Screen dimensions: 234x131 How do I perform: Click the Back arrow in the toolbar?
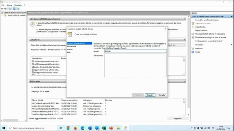[x=2, y=9]
